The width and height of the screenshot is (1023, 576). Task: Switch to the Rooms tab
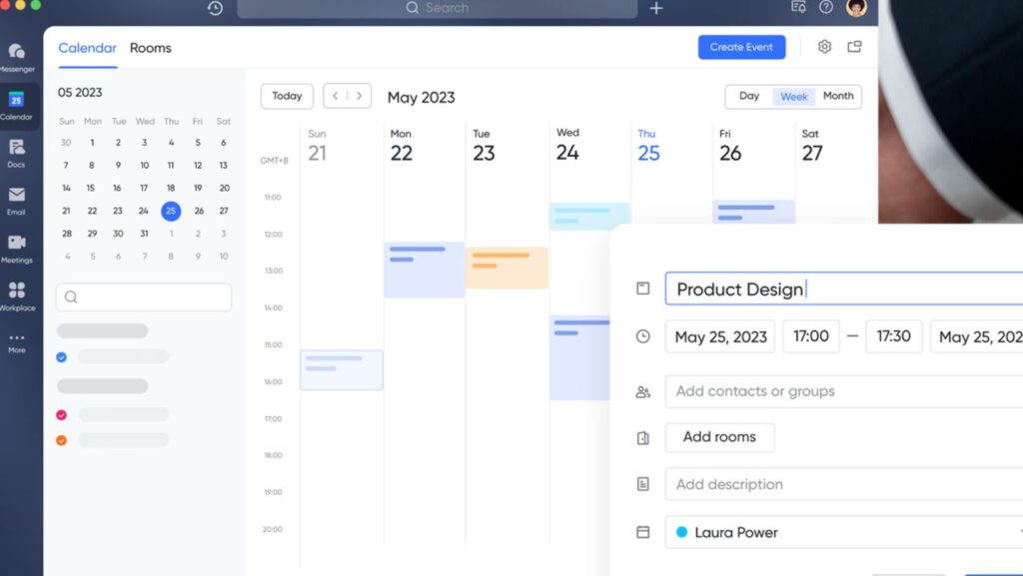click(x=150, y=48)
